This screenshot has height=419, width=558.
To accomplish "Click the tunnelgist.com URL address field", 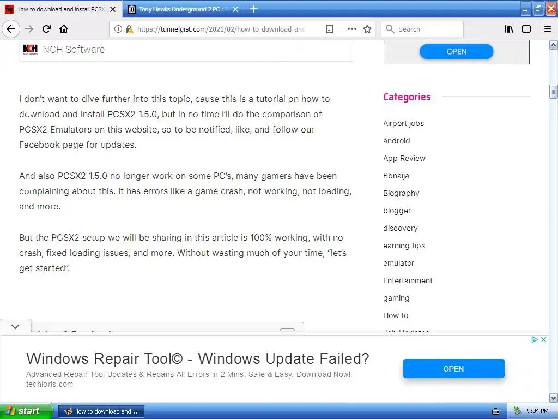I will pos(221,29).
